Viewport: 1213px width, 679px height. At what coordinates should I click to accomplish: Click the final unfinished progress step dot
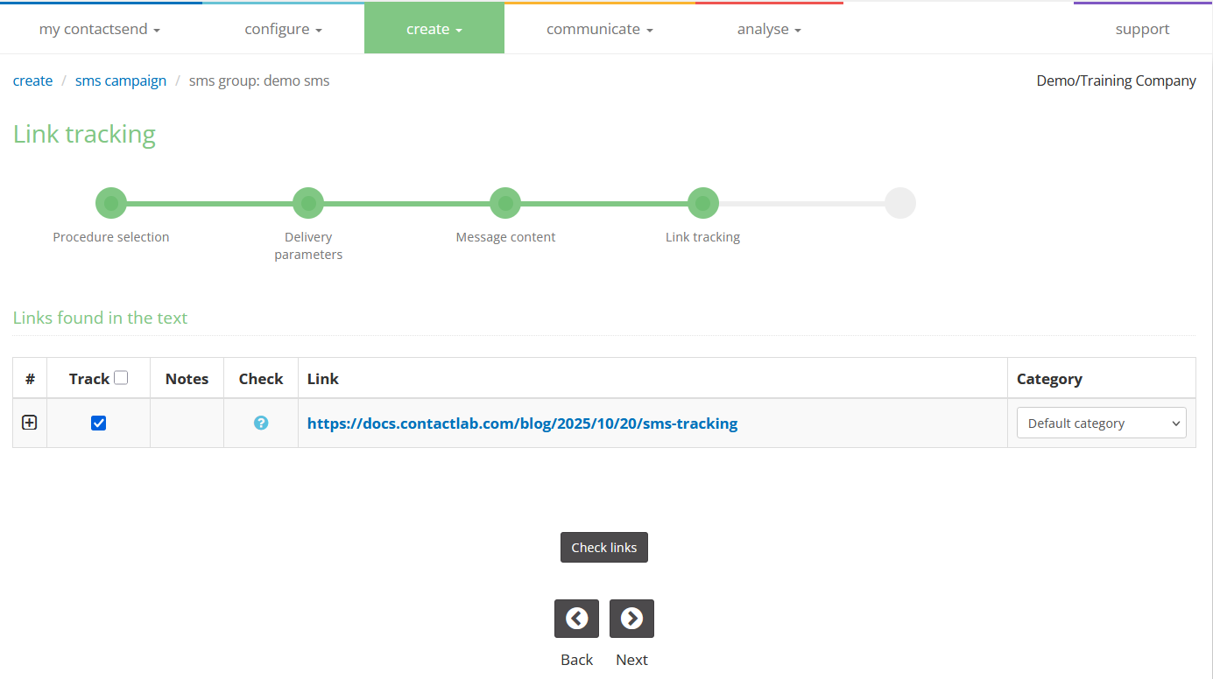click(900, 202)
